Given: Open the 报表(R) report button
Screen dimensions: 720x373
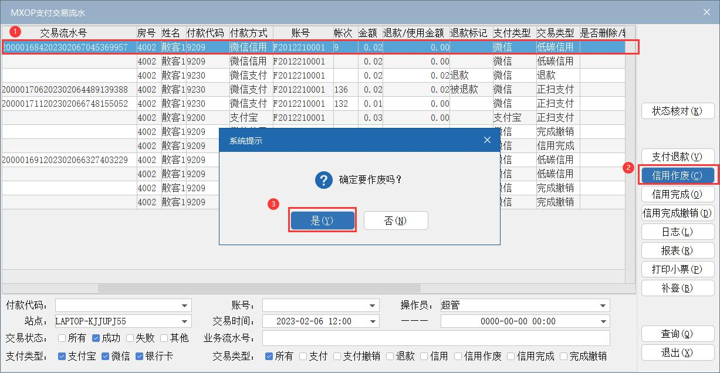Looking at the screenshot, I should [x=678, y=250].
